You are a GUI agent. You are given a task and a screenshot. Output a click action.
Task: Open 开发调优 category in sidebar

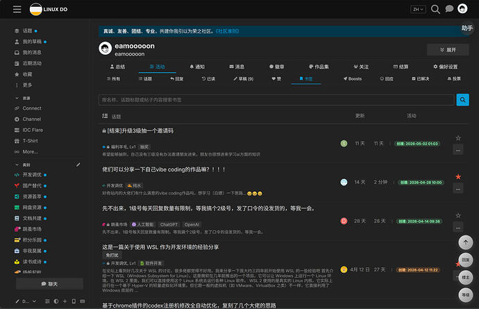pyautogui.click(x=31, y=175)
